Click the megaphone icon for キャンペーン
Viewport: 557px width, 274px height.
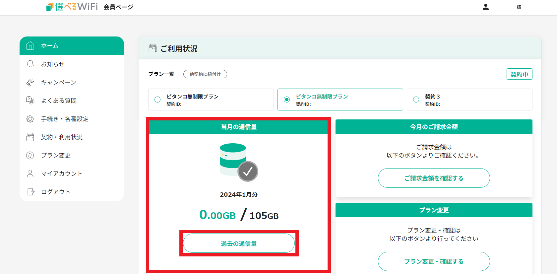(30, 82)
